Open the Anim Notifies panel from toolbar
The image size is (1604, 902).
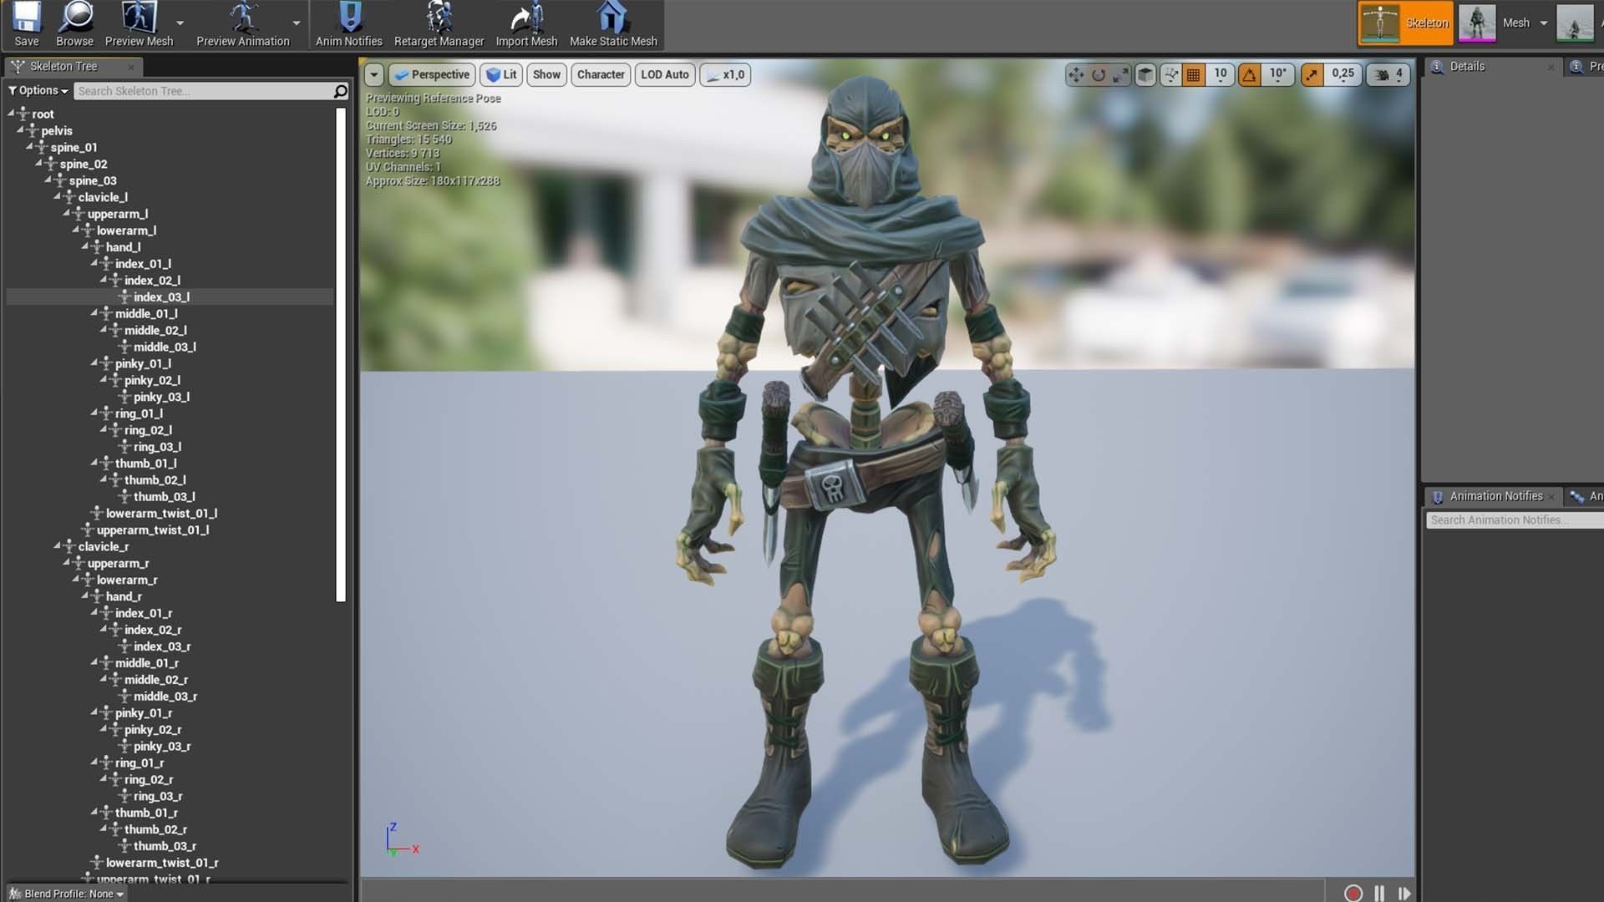click(348, 24)
